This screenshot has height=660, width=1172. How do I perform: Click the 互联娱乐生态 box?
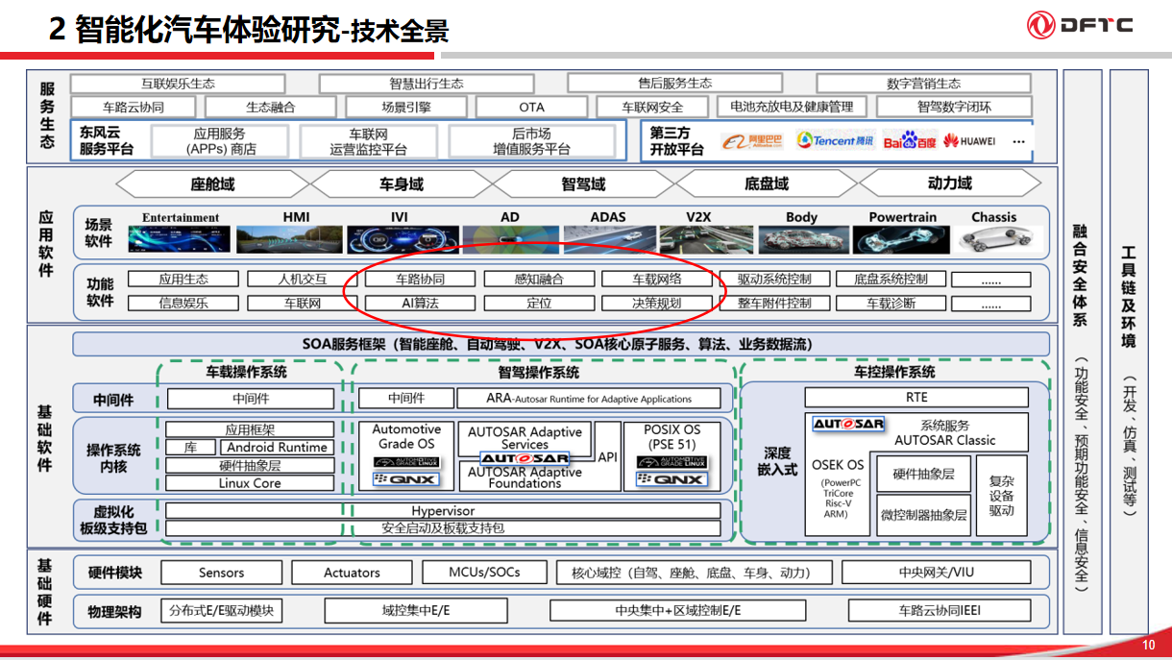click(178, 84)
